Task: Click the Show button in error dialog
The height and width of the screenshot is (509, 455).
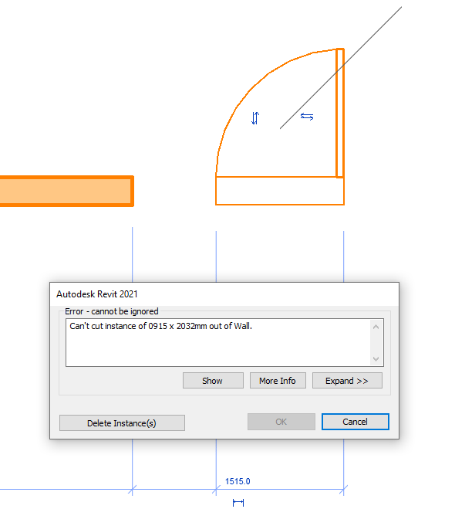Action: coord(213,381)
